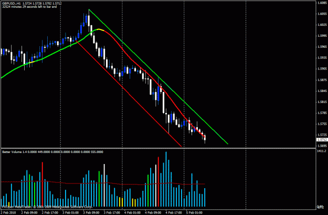This screenshot has height=215, width=328.
Task: Click the red volume bar near 2 Feb 17:00
Action: click(x=43, y=184)
